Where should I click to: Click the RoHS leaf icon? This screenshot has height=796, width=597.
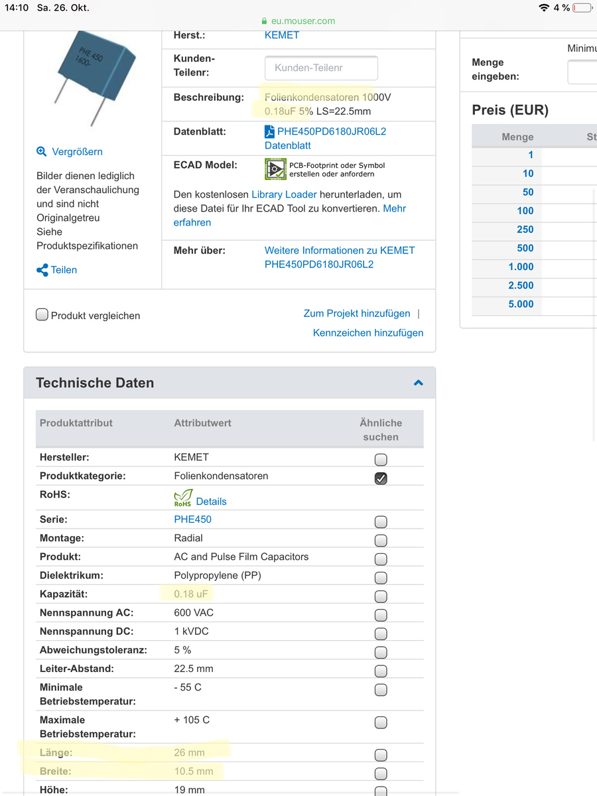[x=183, y=498]
